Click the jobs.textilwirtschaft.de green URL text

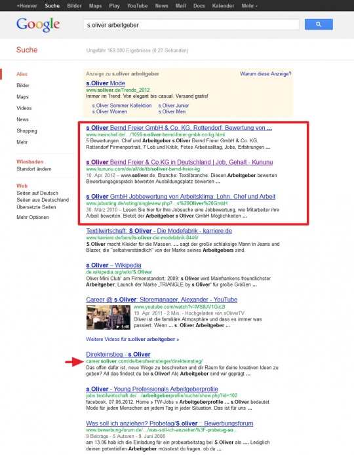pos(162,395)
